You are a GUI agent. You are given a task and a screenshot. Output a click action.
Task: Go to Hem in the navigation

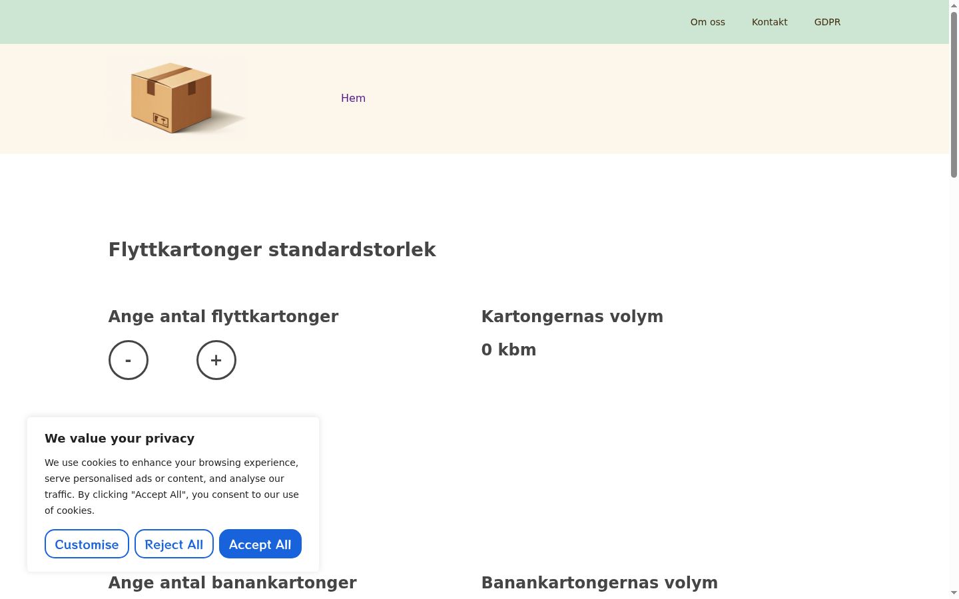click(x=353, y=98)
